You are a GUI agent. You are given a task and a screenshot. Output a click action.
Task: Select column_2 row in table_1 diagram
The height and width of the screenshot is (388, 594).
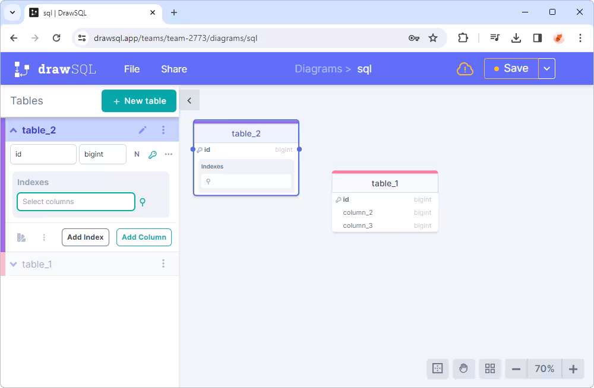(x=385, y=213)
